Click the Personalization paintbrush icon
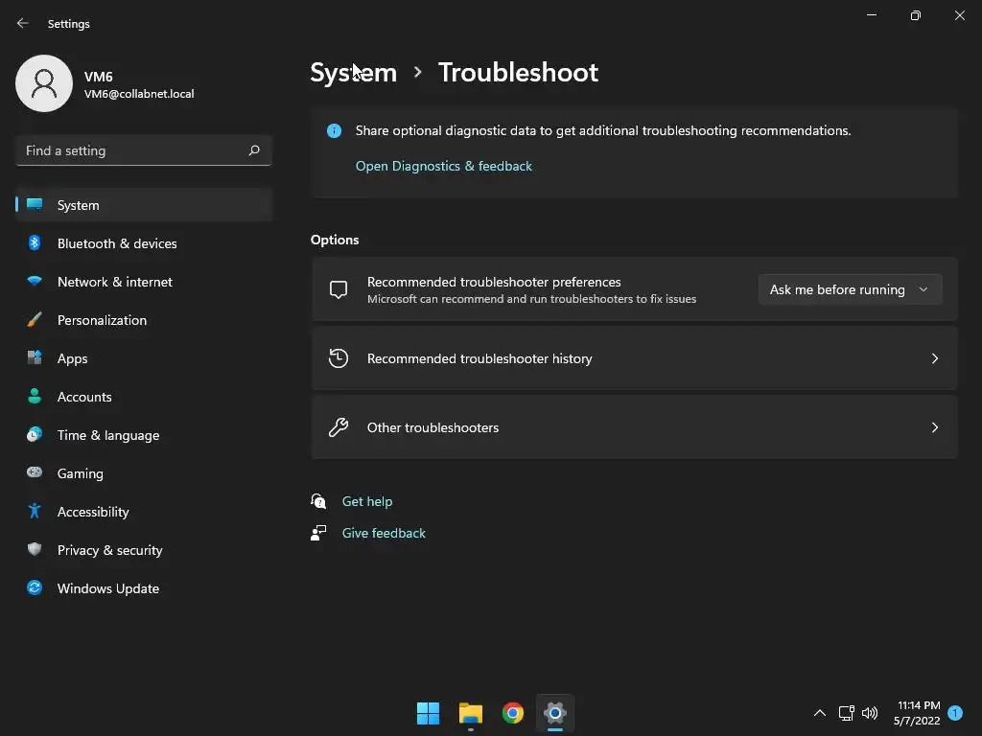The image size is (982, 736). click(35, 320)
